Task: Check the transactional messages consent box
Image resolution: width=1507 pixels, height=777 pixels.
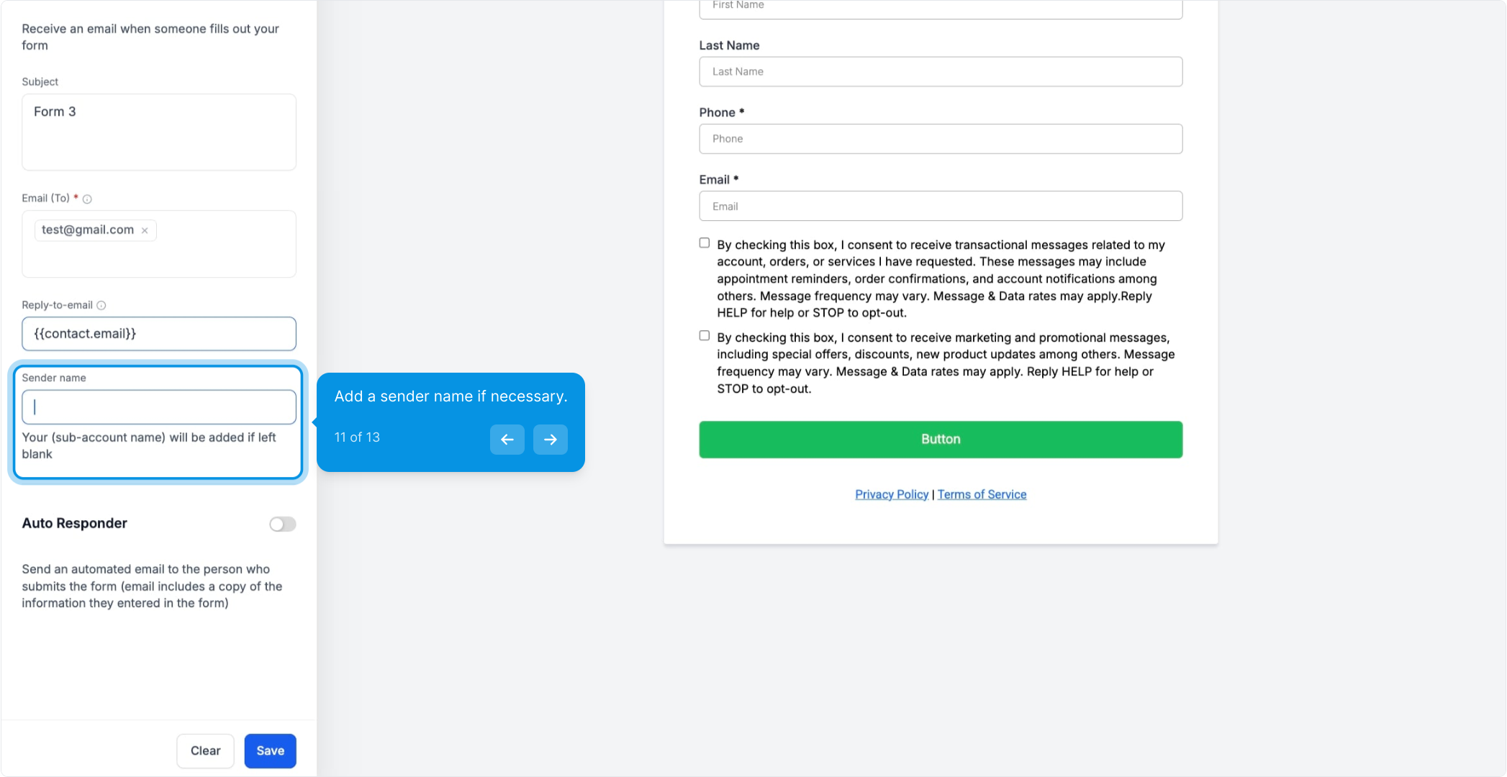Action: (x=705, y=243)
